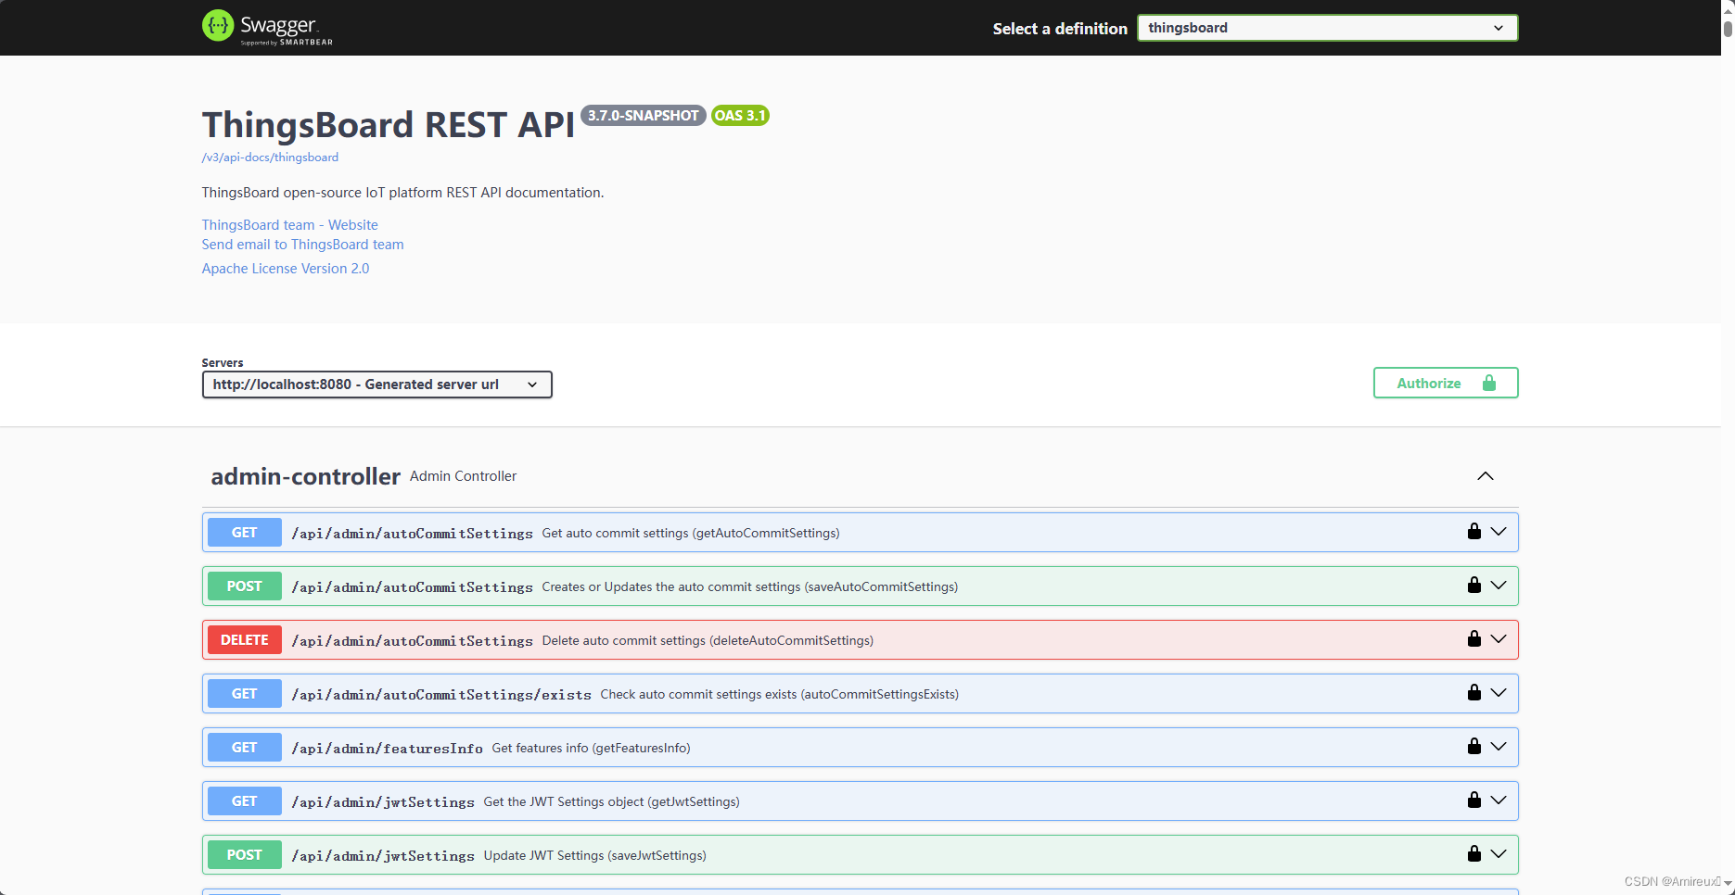Click lock icon on POST jwtSettings row

click(x=1473, y=853)
